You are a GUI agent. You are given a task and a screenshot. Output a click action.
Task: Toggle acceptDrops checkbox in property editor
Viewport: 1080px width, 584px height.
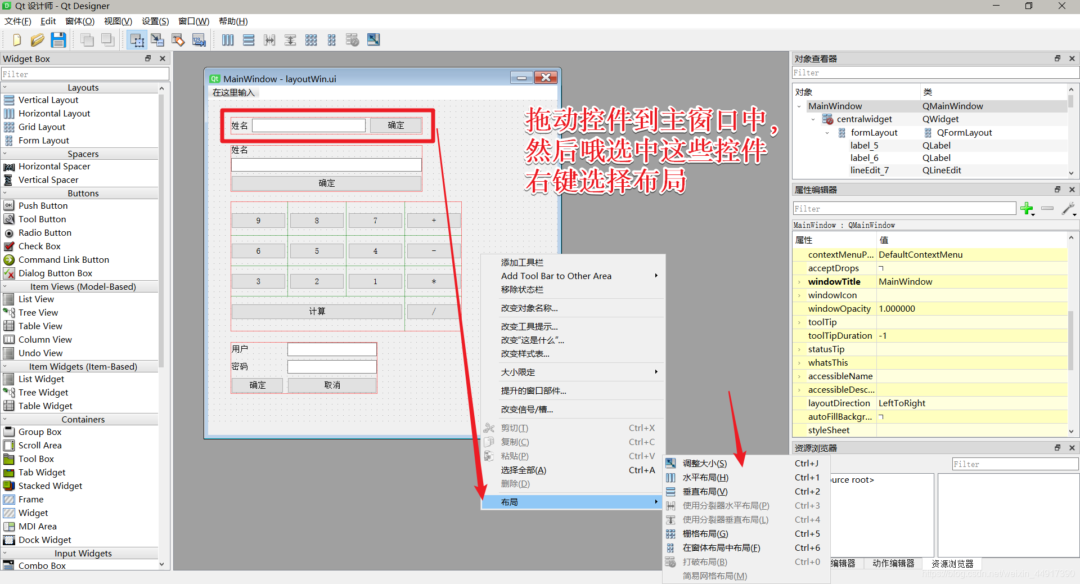[x=881, y=268]
